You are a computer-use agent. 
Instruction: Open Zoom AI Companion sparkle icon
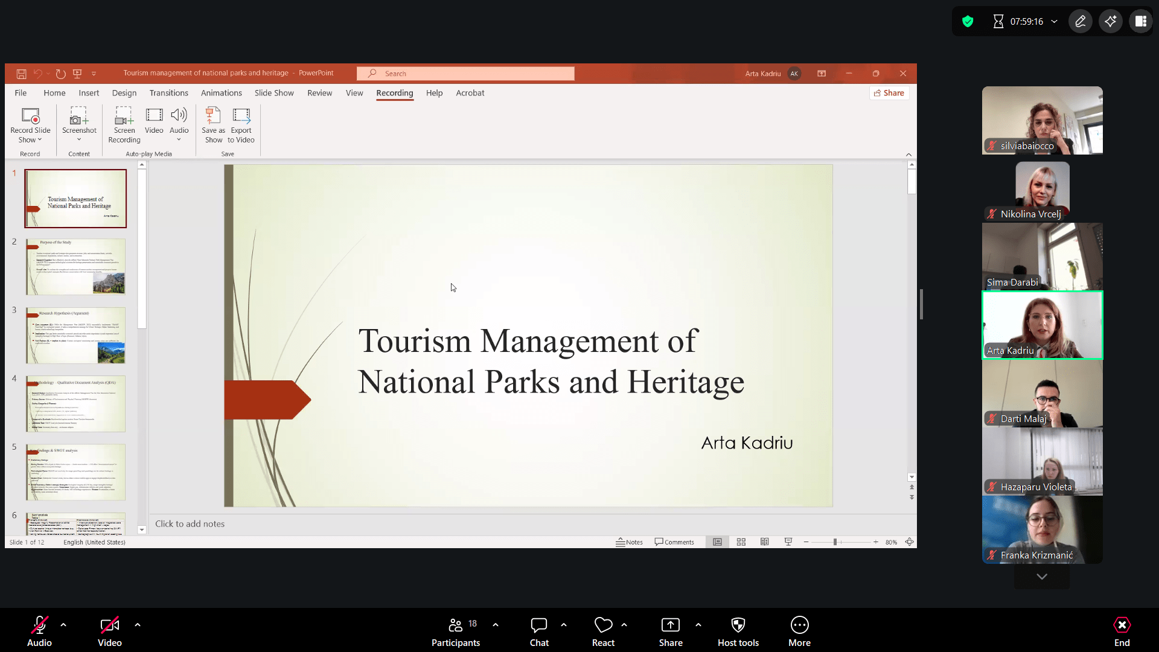tap(1110, 22)
